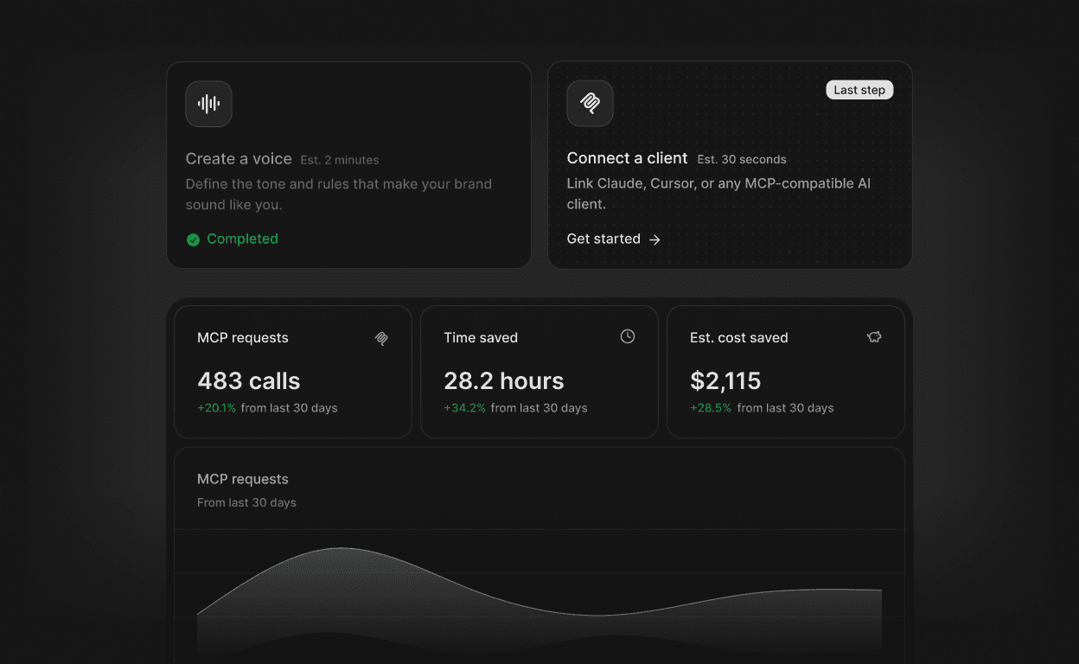Click the Completed status on Create a voice
The image size is (1079, 664).
point(242,239)
